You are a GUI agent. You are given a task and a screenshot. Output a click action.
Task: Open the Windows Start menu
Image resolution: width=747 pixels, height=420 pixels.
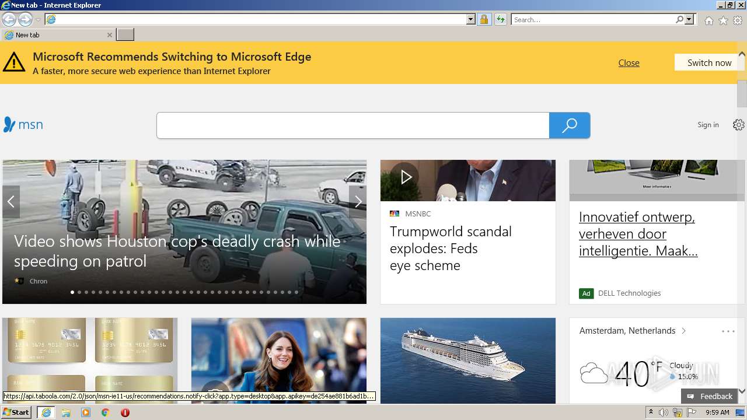click(x=16, y=412)
